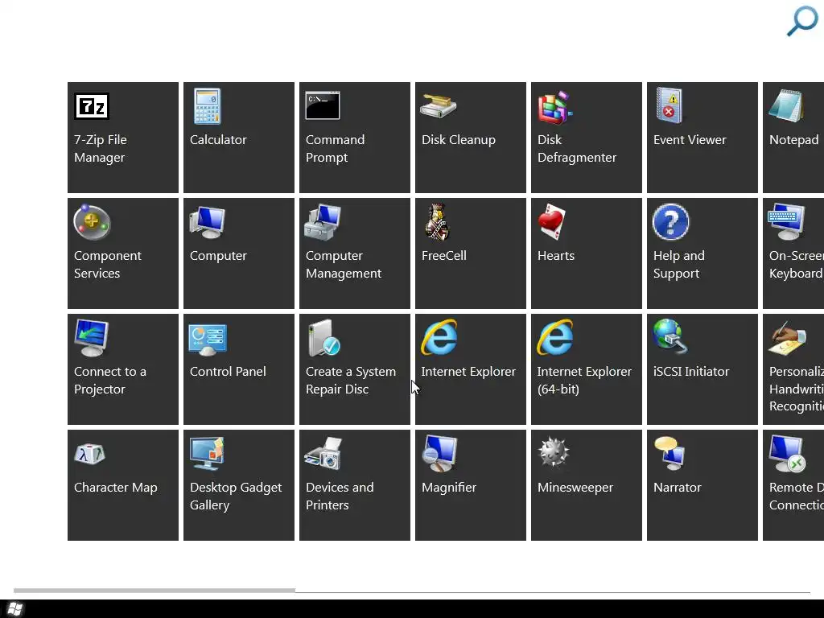Launch the 32-bit Internet Explorer icon
Image resolution: width=824 pixels, height=618 pixels.
point(439,337)
